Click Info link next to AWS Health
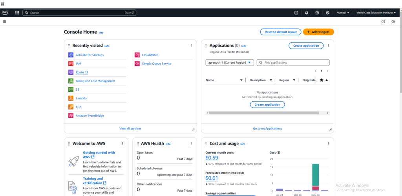 pyautogui.click(x=168, y=144)
